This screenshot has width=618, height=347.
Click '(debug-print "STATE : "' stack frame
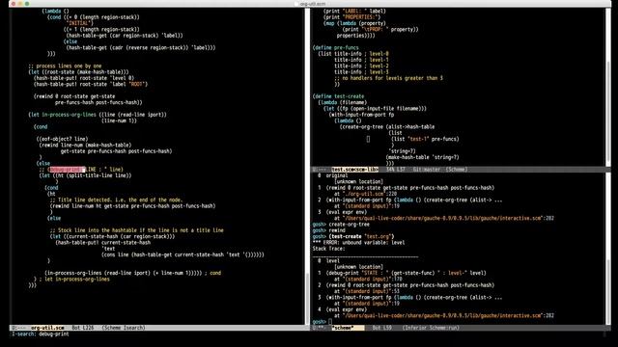pos(407,273)
